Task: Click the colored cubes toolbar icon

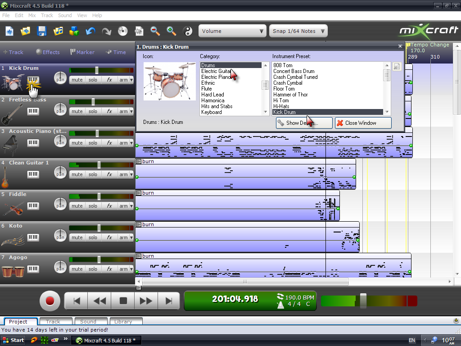Action: click(x=74, y=31)
